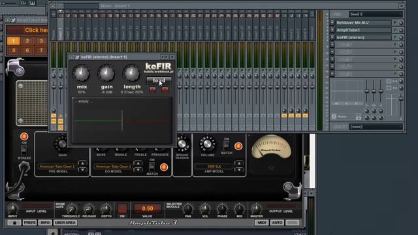Adjust the keFIR mix knob
This screenshot has width=418, height=235.
81,73
